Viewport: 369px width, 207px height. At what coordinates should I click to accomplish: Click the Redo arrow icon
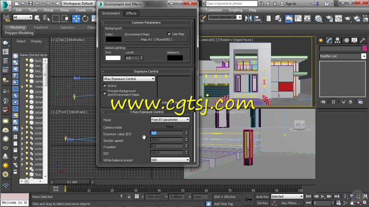pos(48,4)
